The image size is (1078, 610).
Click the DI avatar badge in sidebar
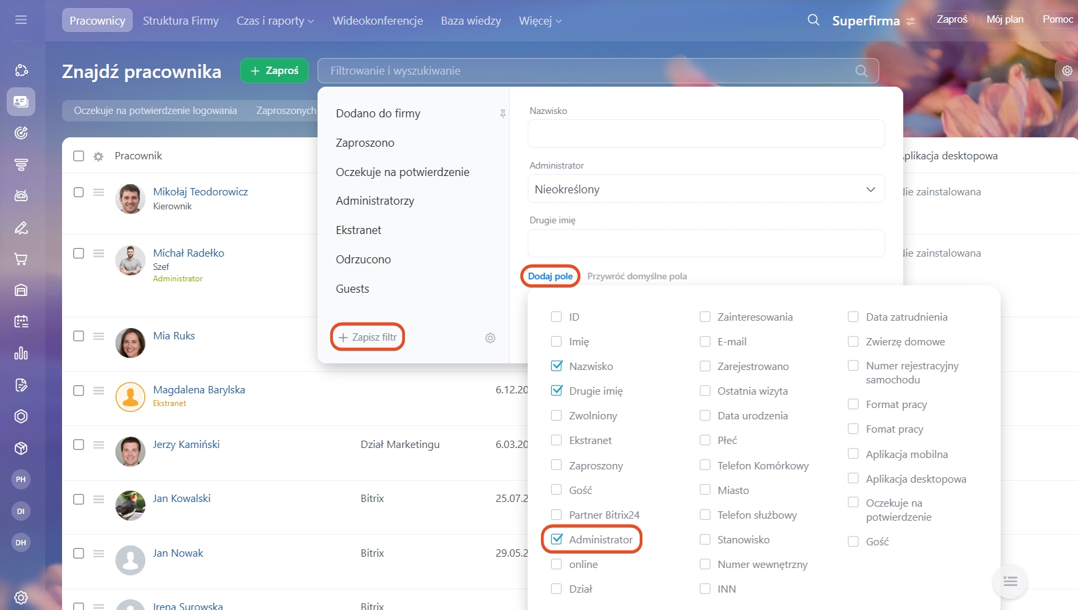coord(21,511)
